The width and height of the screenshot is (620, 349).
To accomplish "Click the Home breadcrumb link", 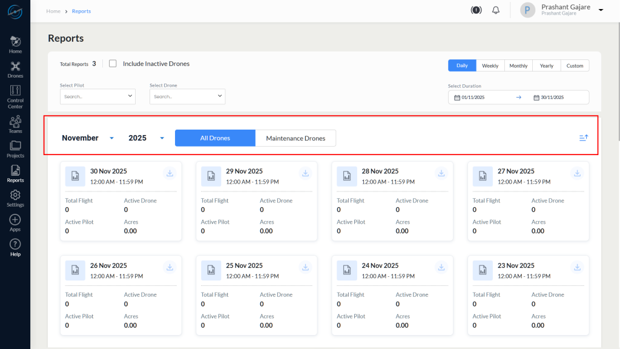I will click(x=53, y=10).
